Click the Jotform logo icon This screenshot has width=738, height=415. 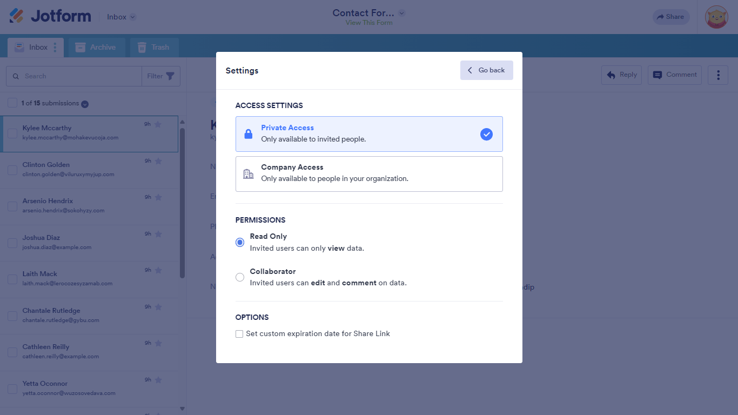[x=17, y=16]
